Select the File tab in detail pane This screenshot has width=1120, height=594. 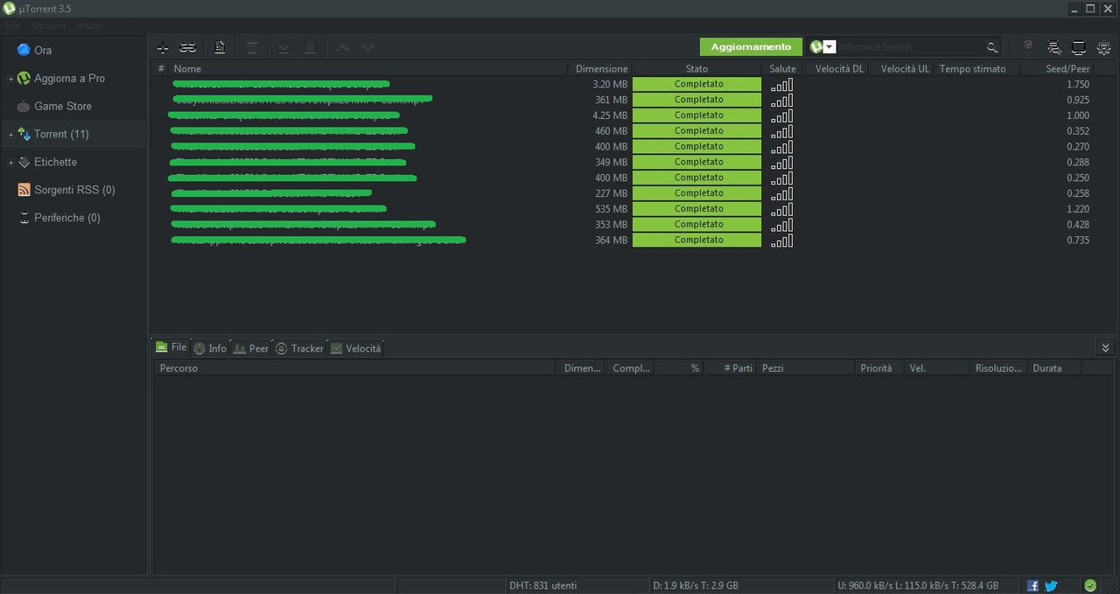tap(171, 347)
